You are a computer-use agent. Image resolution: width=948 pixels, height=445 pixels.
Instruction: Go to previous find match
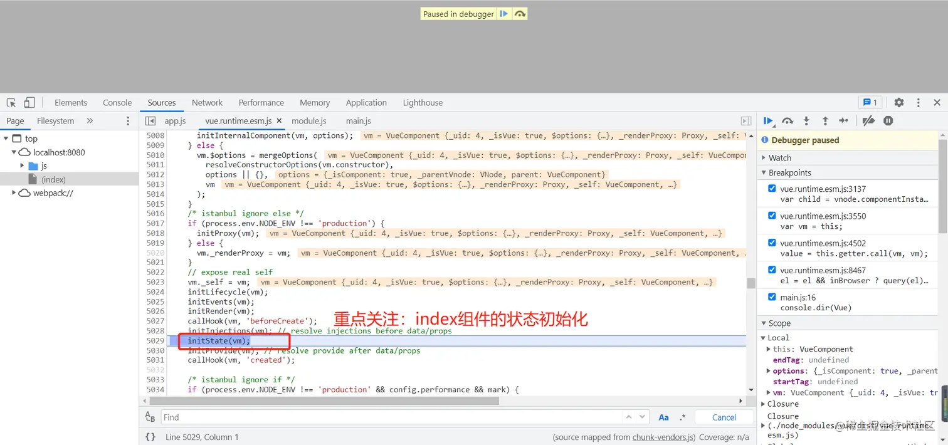(x=629, y=417)
